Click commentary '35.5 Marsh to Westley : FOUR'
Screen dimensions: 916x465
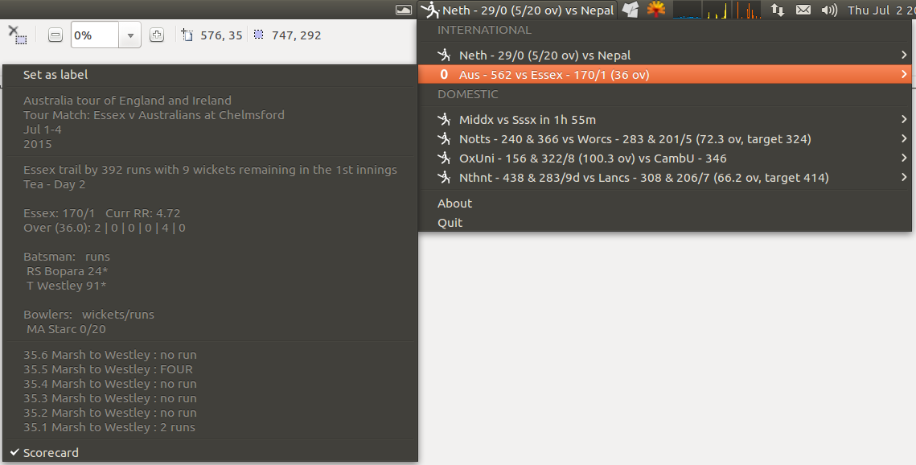click(x=108, y=369)
